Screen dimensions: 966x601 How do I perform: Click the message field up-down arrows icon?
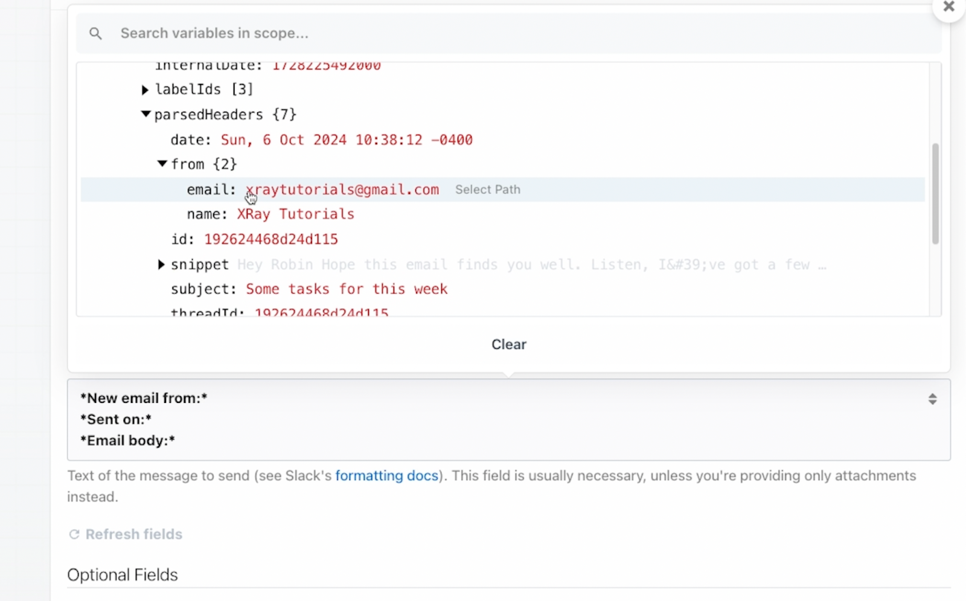point(933,399)
